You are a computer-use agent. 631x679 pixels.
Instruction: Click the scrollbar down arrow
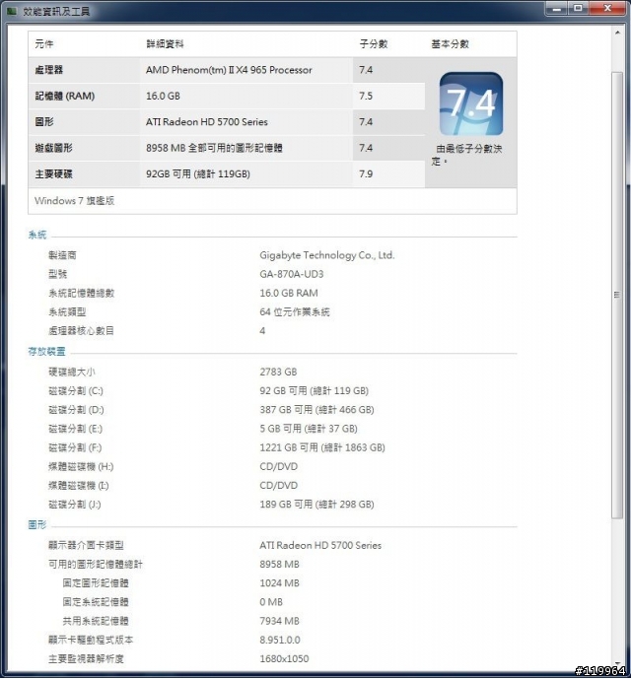coord(617,663)
